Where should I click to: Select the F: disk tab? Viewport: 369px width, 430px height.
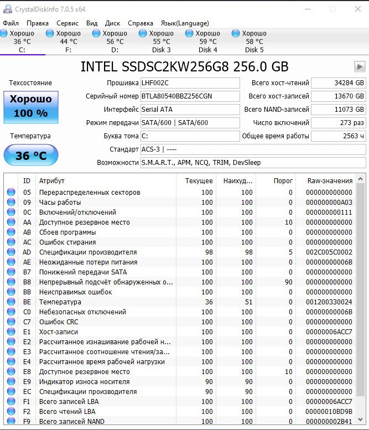[68, 42]
